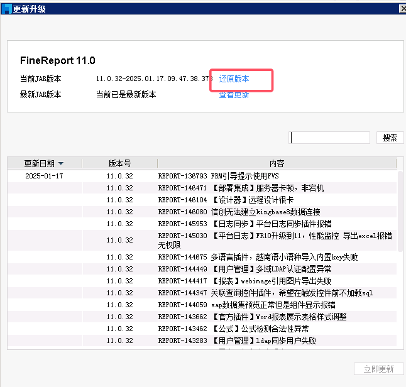This screenshot has width=406, height=387.
Task: Click current JAR version number 11.0.32-2025.01.17
Action: (x=155, y=79)
